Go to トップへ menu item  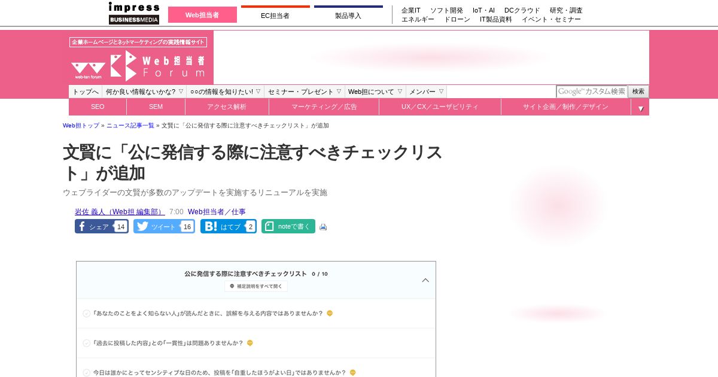pos(86,92)
